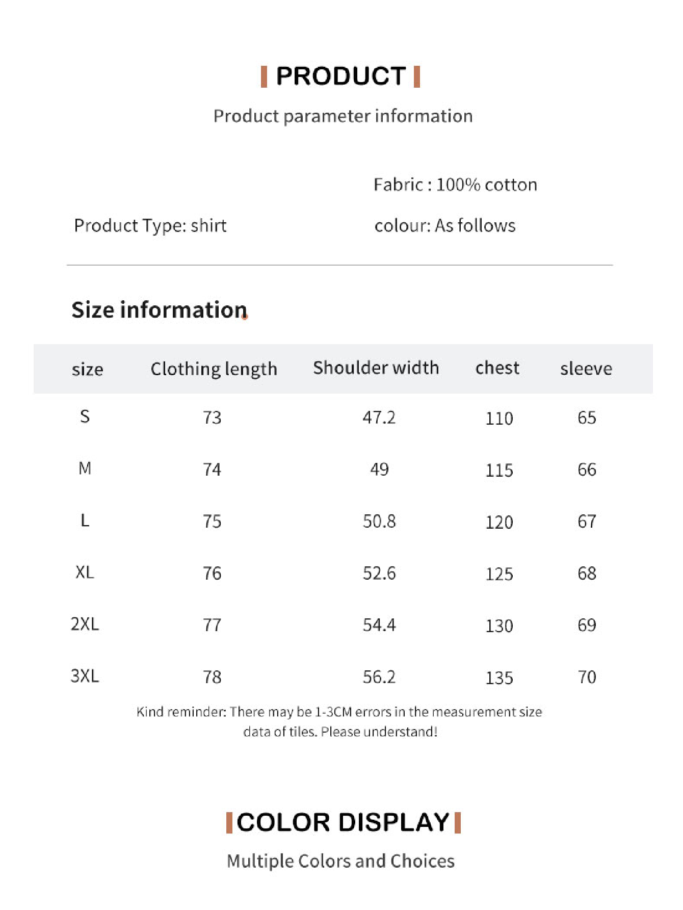Click the Kind reminder measurement note
The image size is (683, 910).
[x=339, y=721]
